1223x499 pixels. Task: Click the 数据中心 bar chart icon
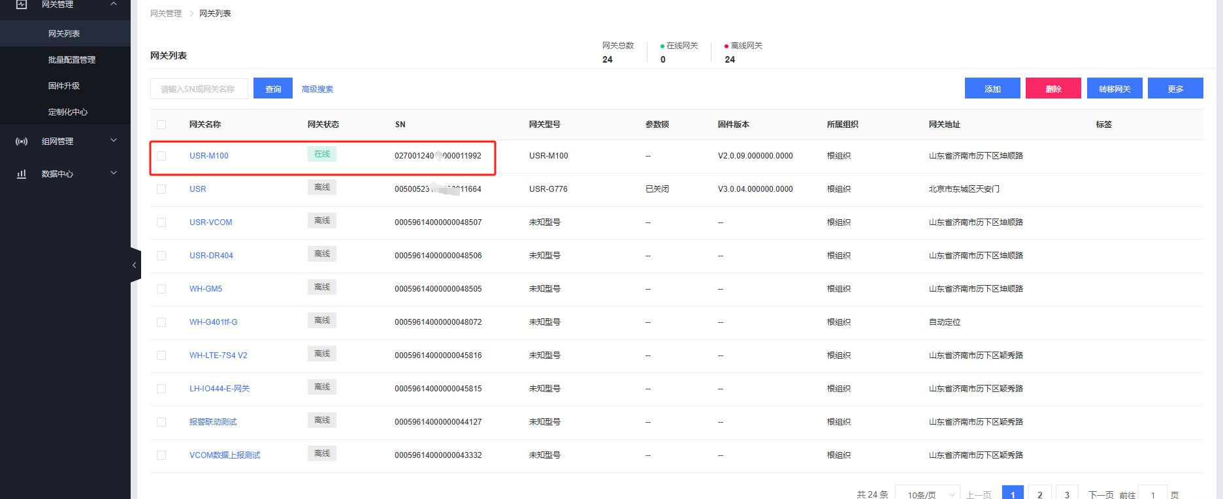click(22, 174)
